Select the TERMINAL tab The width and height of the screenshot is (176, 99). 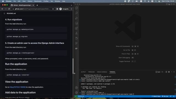[112, 72]
